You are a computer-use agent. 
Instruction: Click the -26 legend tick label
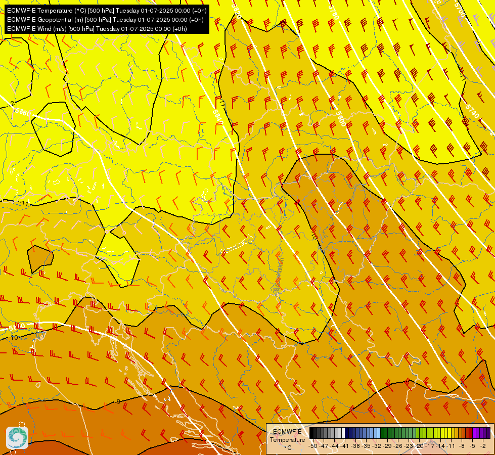[398, 446]
